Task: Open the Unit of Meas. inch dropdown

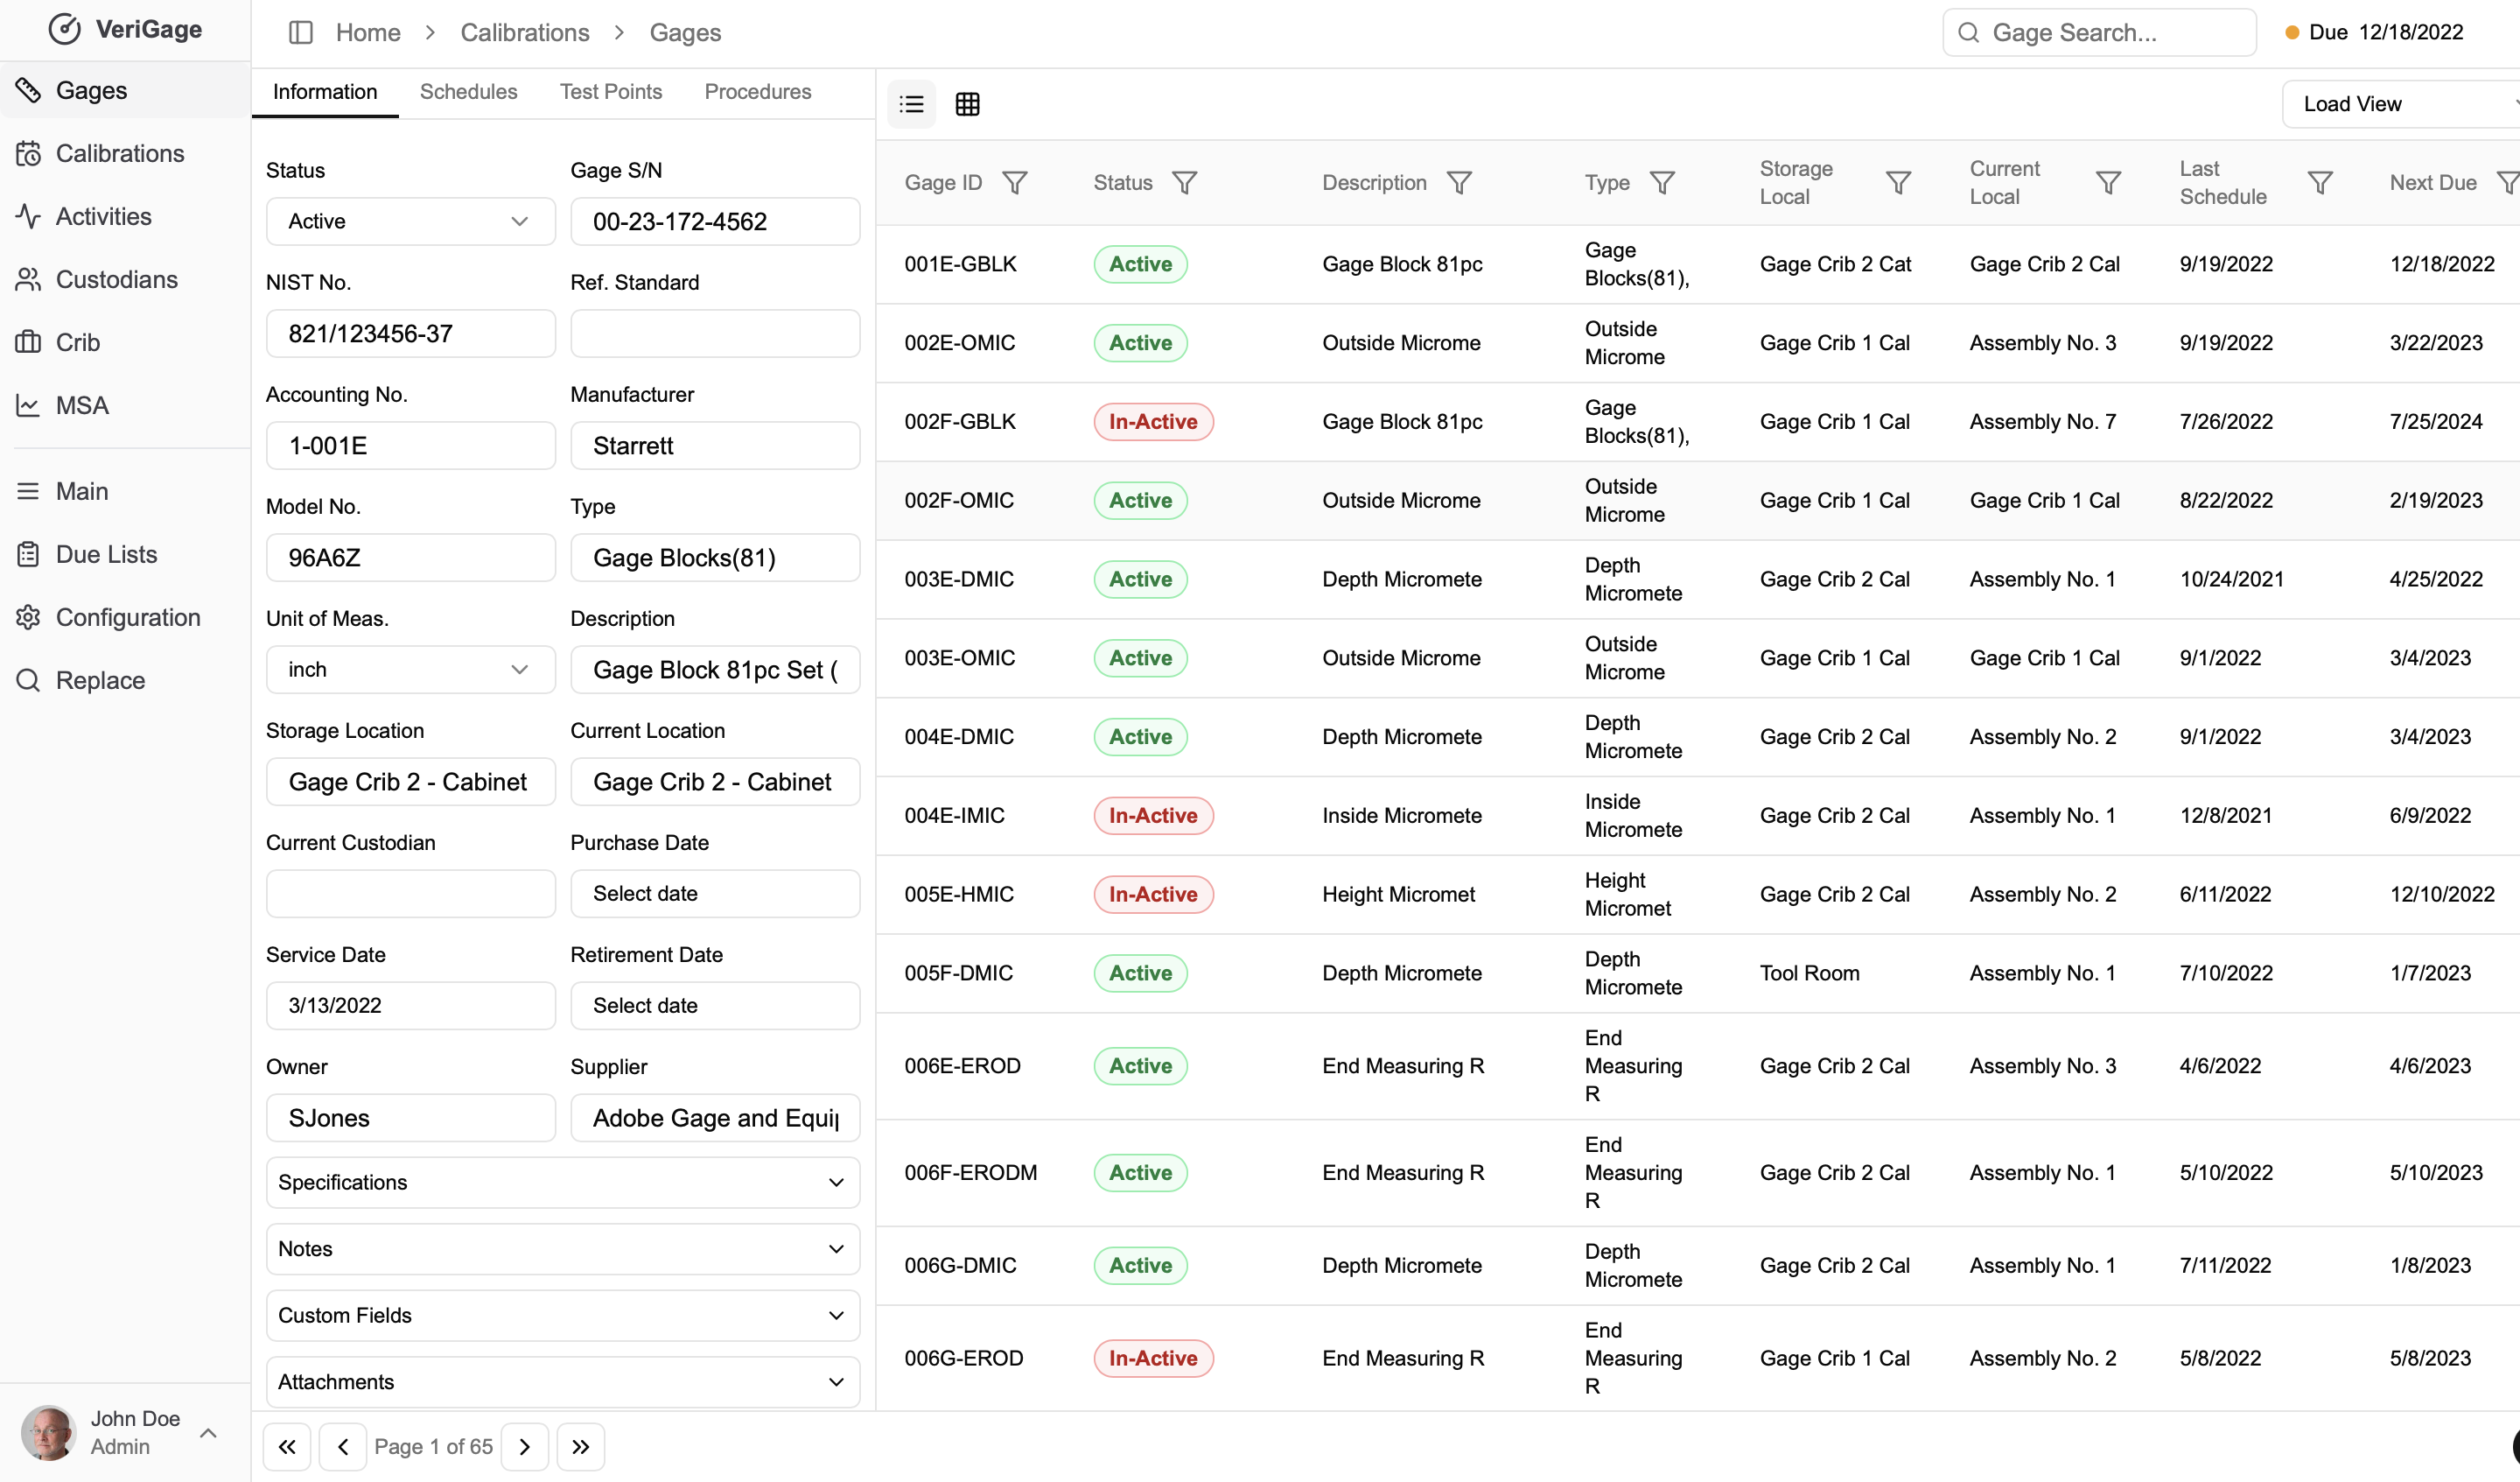Action: 411,670
